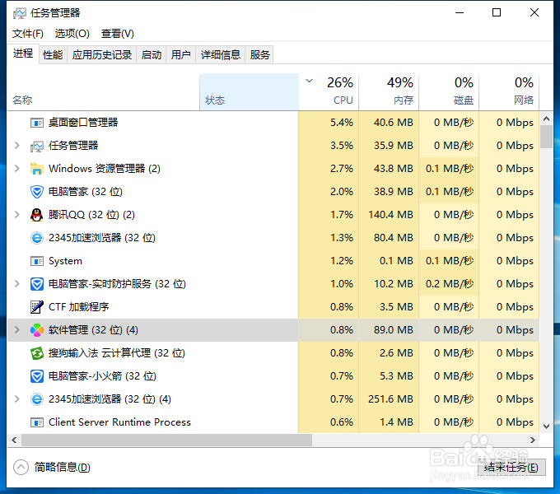Viewport: 560px width, 494px height.
Task: Sort by the 网络 column header
Action: click(x=509, y=92)
